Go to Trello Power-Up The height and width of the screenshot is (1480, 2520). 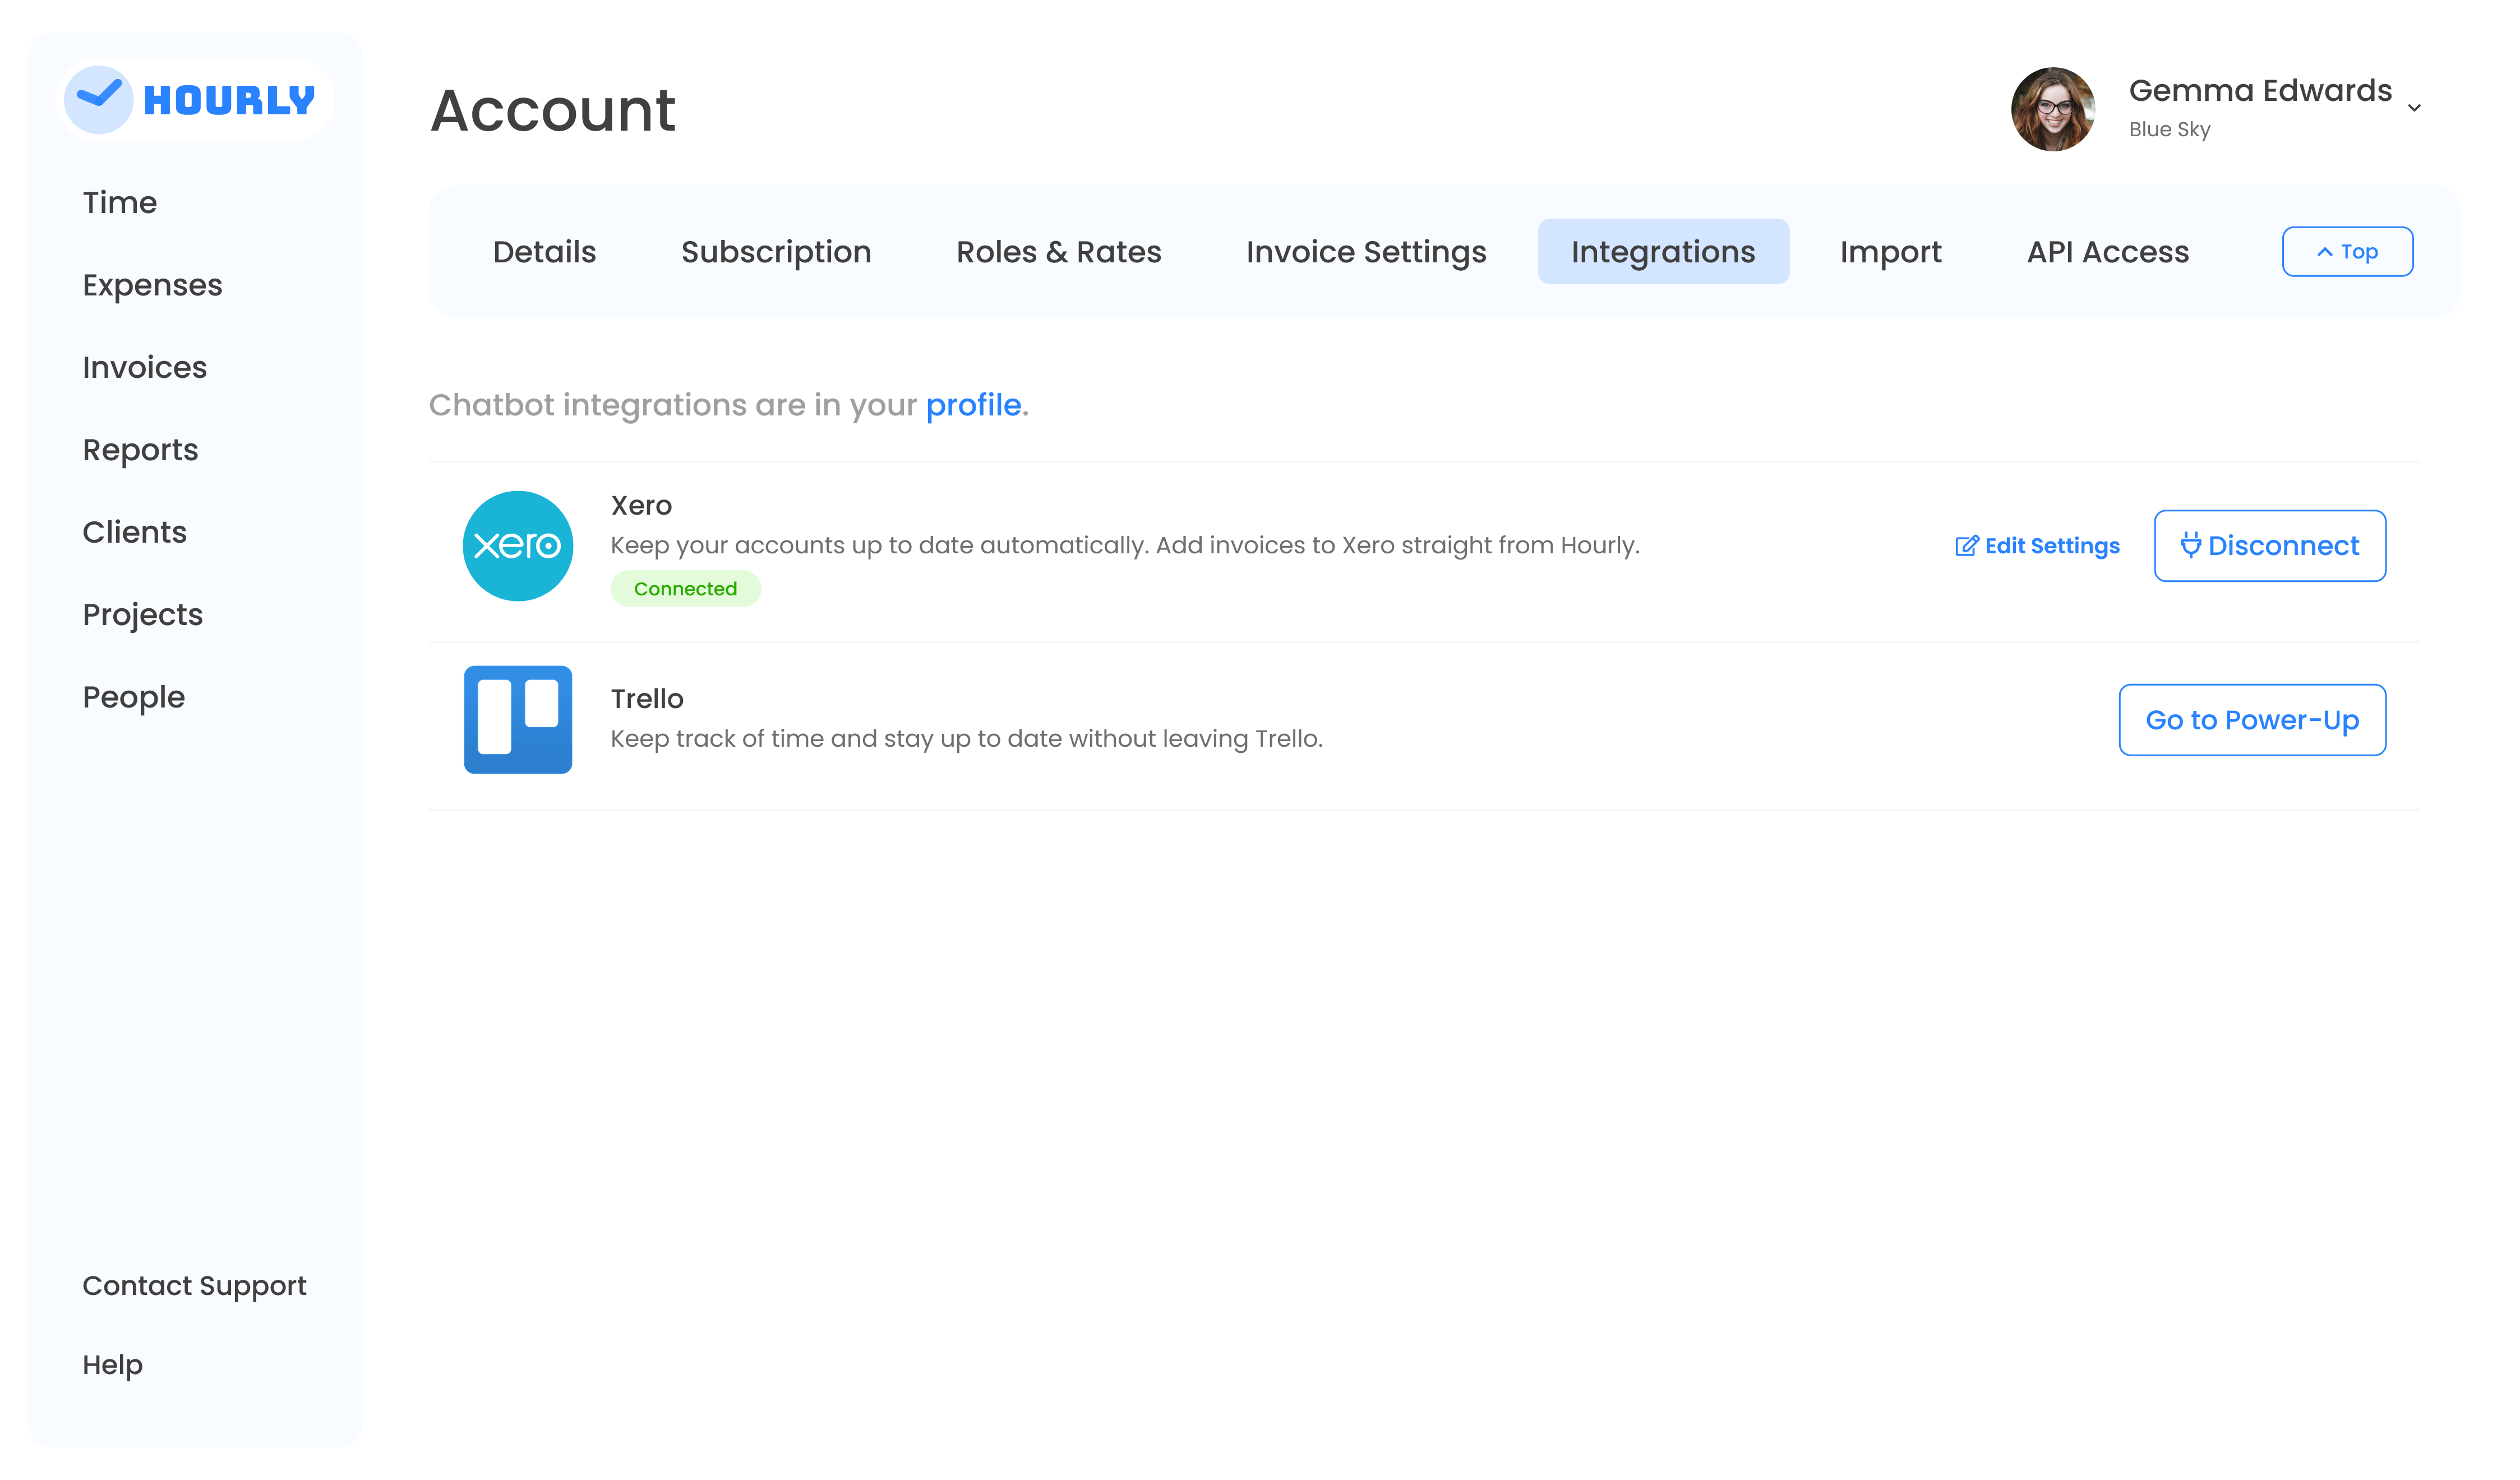(x=2251, y=720)
